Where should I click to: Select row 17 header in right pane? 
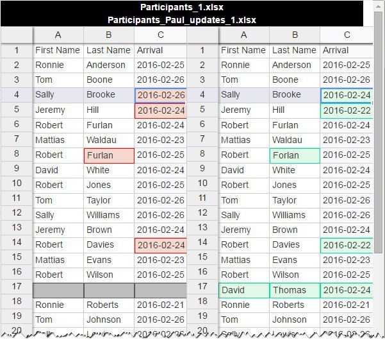pyautogui.click(x=203, y=290)
